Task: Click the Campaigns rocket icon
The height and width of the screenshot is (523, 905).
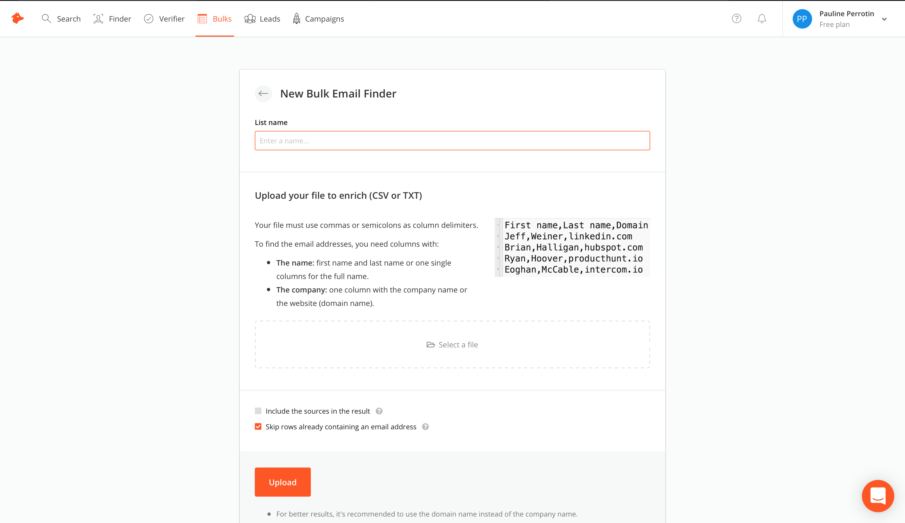Action: 296,19
